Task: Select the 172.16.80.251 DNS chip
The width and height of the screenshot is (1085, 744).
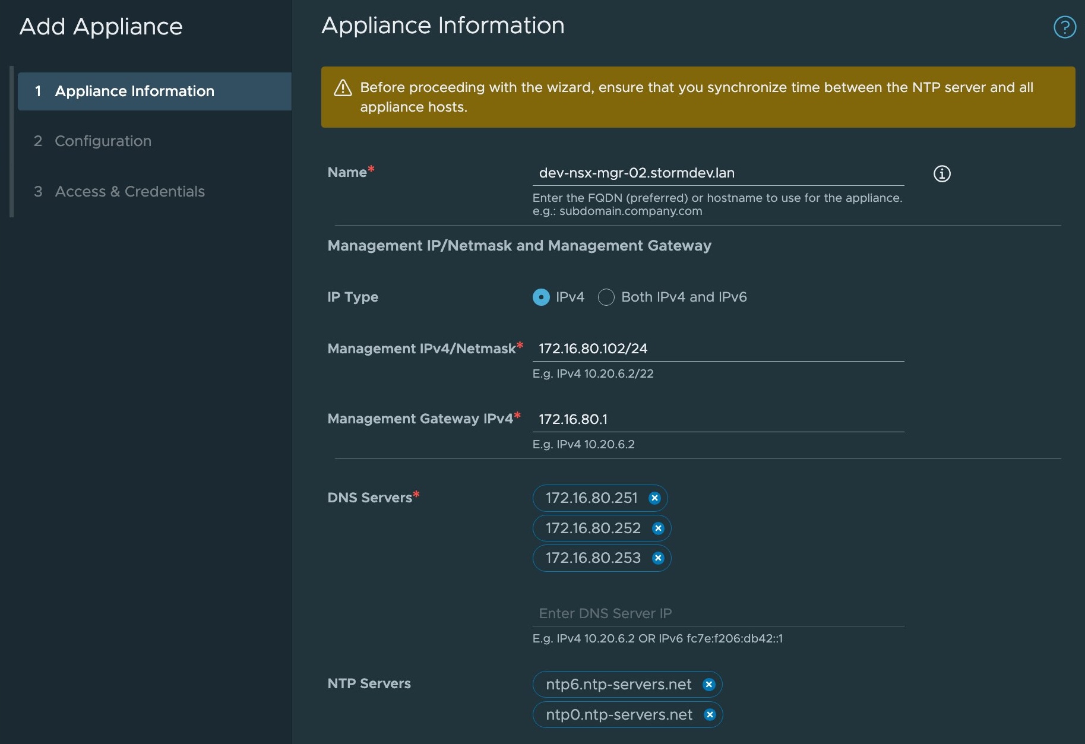Action: (x=591, y=498)
